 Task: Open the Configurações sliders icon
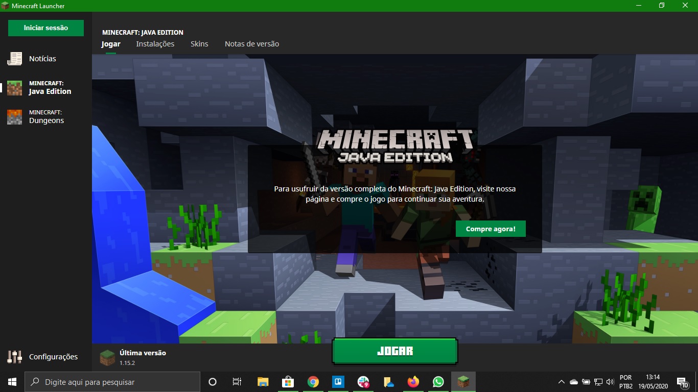(x=14, y=357)
